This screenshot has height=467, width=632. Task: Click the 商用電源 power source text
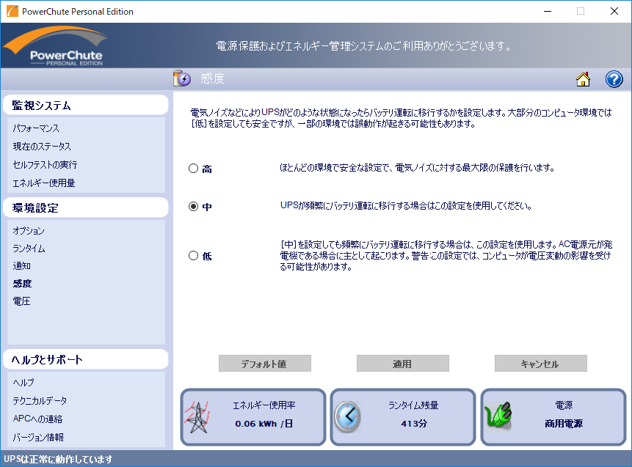tap(564, 424)
